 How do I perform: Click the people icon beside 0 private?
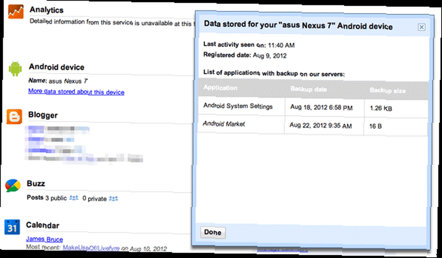coord(113,198)
